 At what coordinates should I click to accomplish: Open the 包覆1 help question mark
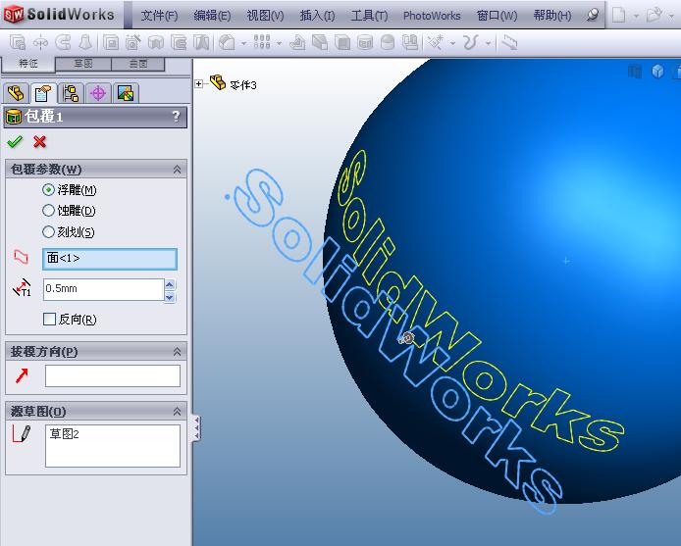pos(176,117)
